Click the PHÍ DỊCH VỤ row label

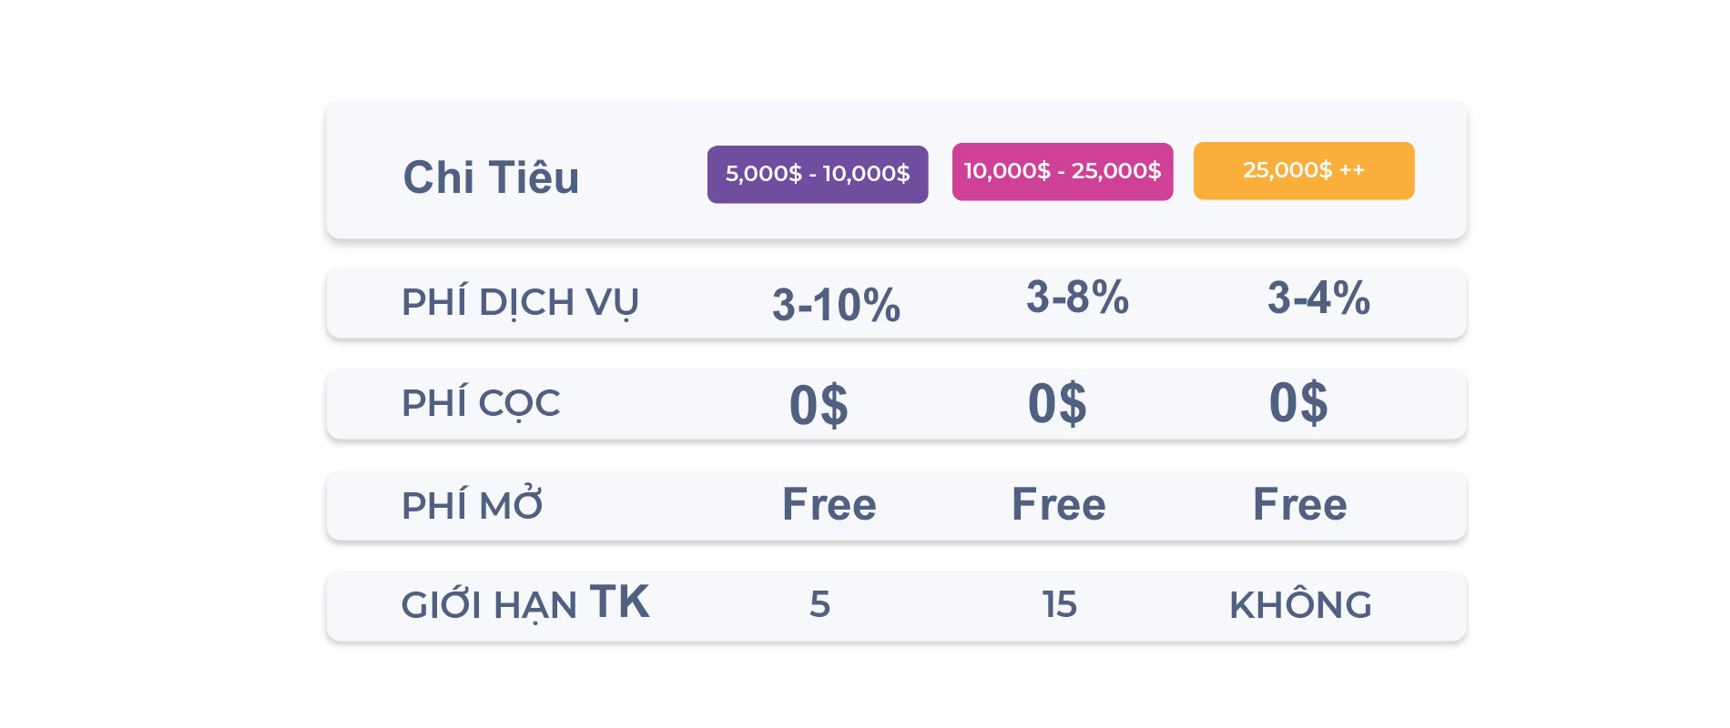coord(520,304)
